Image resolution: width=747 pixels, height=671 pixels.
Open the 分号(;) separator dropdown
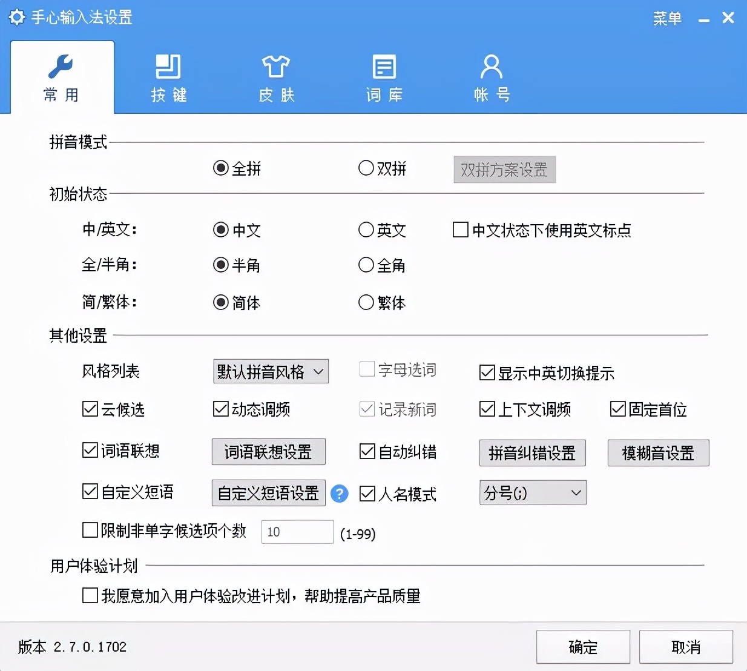click(532, 492)
